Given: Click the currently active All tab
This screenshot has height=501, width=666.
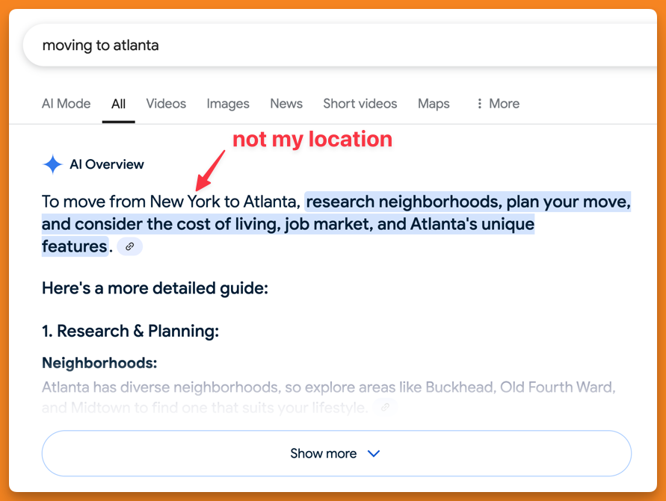Looking at the screenshot, I should click(x=118, y=104).
